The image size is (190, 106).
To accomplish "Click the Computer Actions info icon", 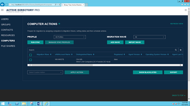I will 59,24.
